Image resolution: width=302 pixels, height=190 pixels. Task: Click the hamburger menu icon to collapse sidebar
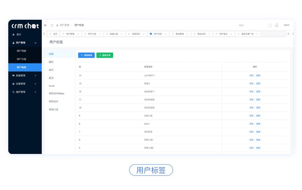tap(45, 25)
